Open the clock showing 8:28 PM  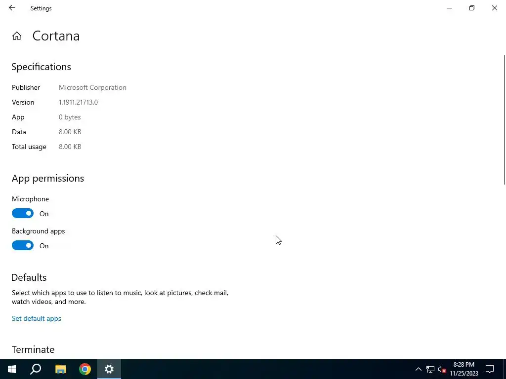click(x=464, y=369)
